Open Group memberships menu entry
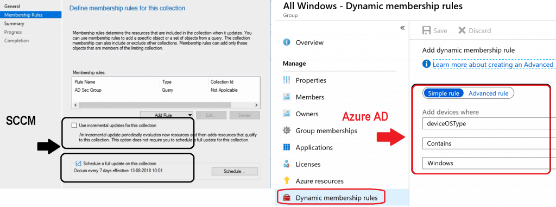This screenshot has height=207, width=556. click(x=326, y=130)
